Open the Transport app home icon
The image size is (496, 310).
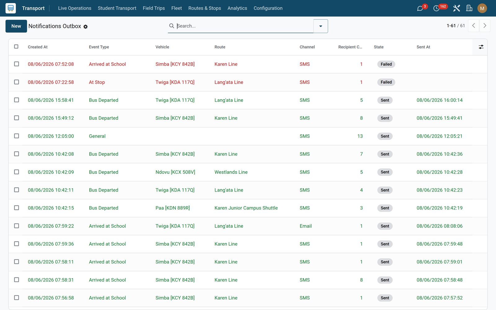(11, 8)
